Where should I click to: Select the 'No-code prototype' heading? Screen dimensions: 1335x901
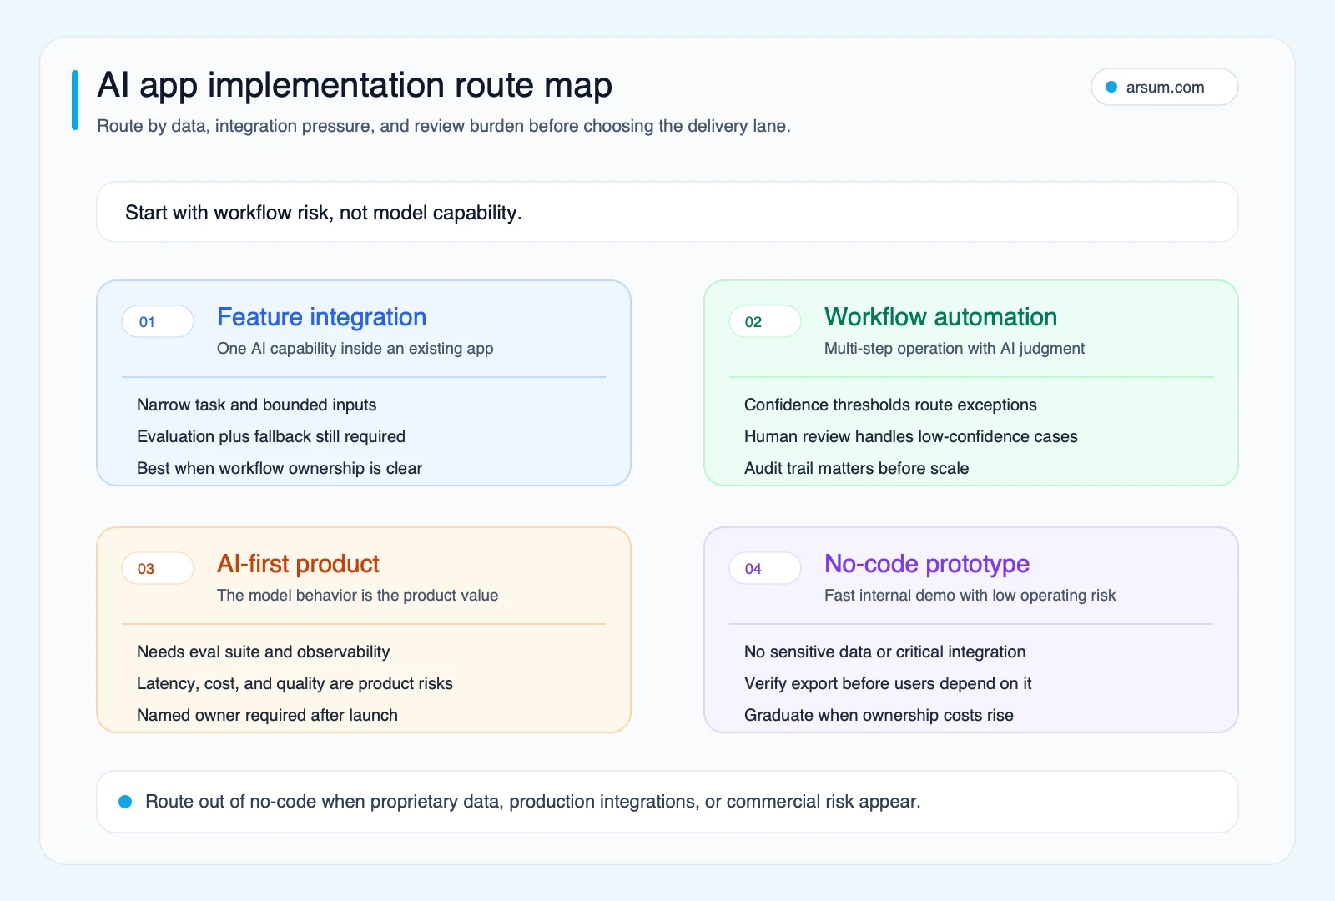click(927, 564)
